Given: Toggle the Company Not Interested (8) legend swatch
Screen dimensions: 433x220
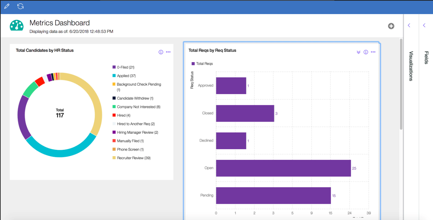Looking at the screenshot, I should click(x=114, y=107).
